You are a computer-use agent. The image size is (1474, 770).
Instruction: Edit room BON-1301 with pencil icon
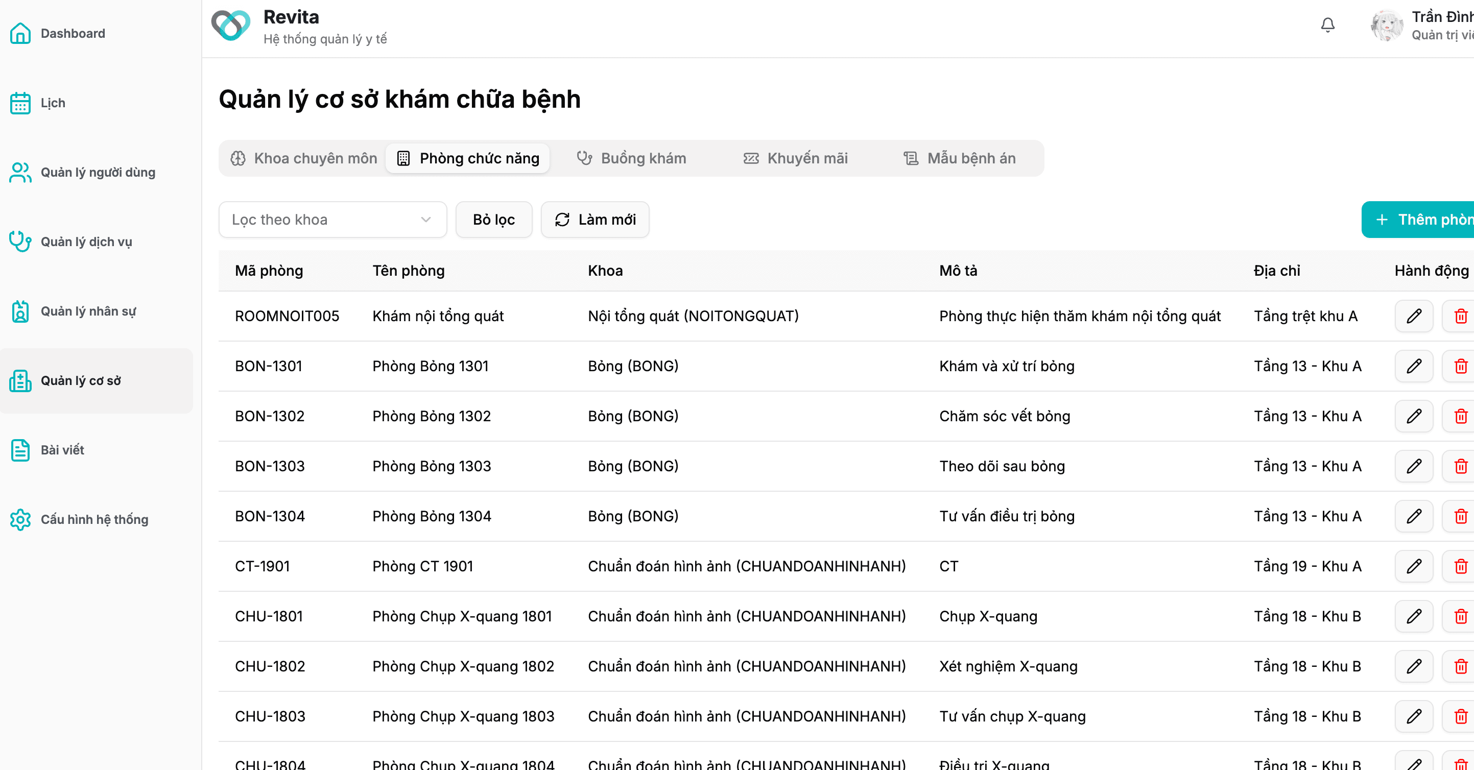1414,366
